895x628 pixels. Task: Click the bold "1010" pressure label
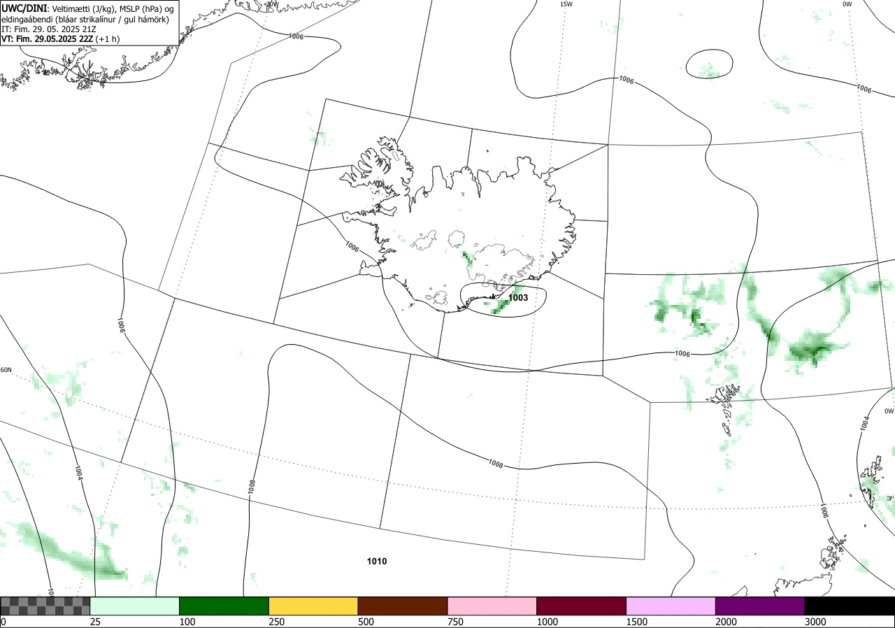[377, 561]
